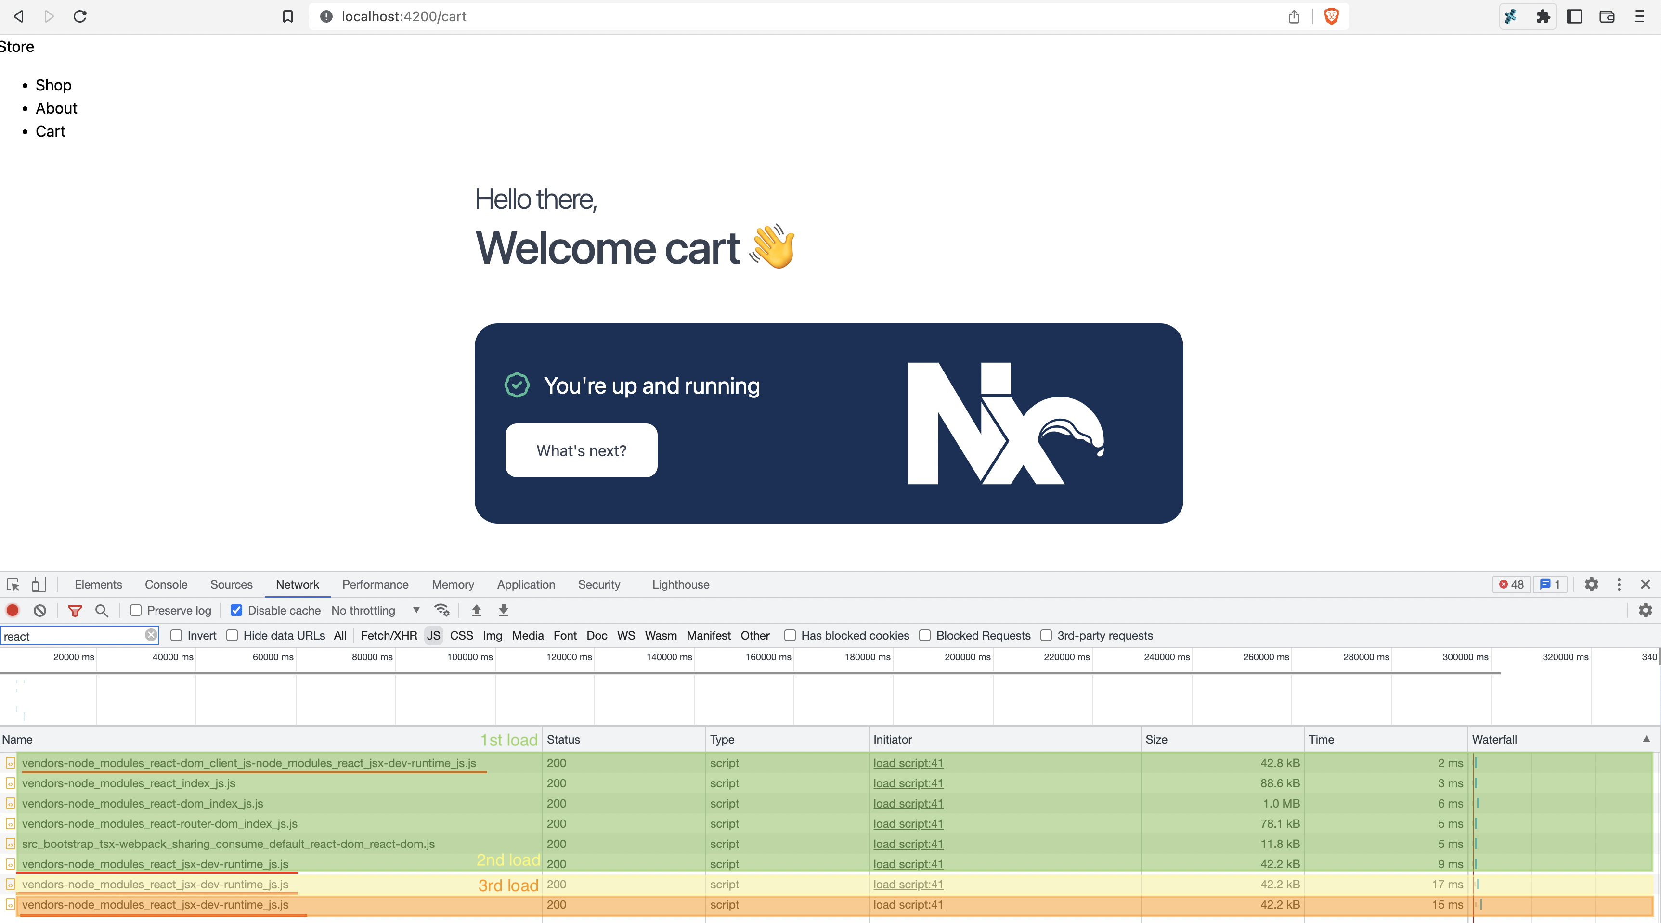Viewport: 1661px width, 923px height.
Task: Open network conditions wifi icon
Action: click(x=441, y=610)
